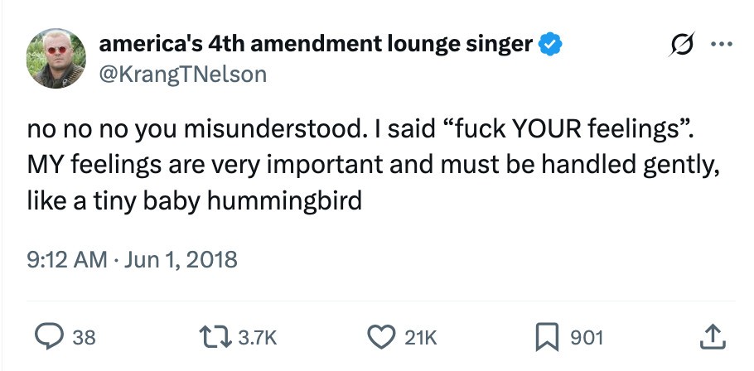Image resolution: width=754 pixels, height=371 pixels.
Task: Open the profile avatar with red sunglasses
Action: pos(56,58)
